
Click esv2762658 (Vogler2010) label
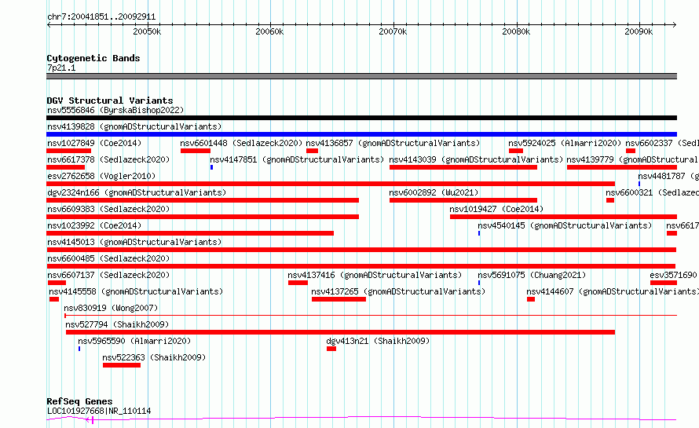point(101,176)
